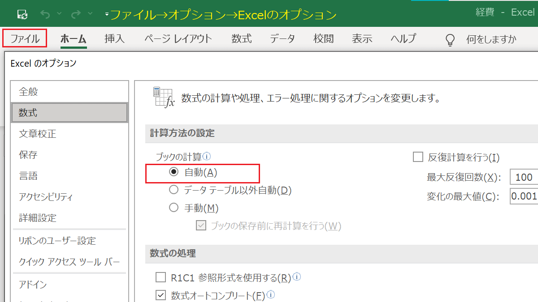Switch to the データ ribbon tab
Image resolution: width=538 pixels, height=302 pixels.
[282, 39]
